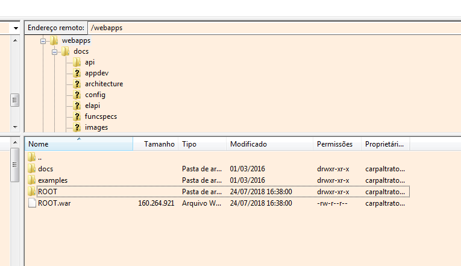
Task: Select the ROOT folder icon in file list
Action: [x=32, y=192]
